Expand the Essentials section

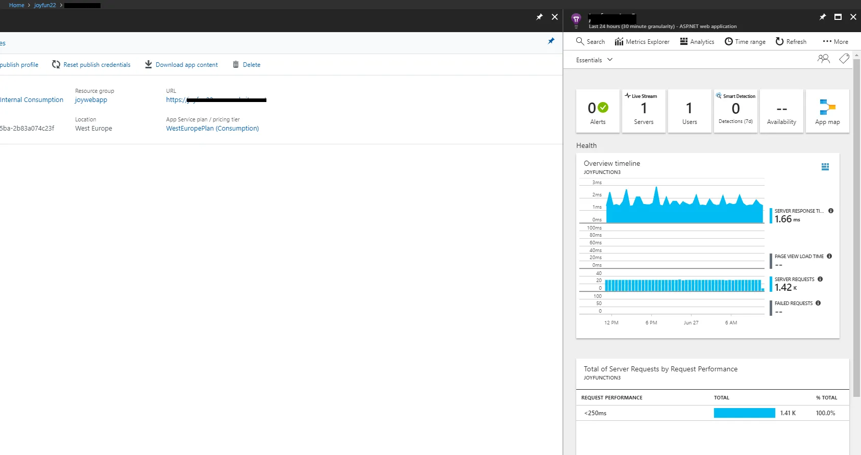(594, 60)
